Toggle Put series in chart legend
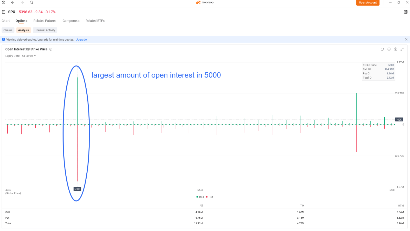Viewport: 410px width, 231px height. [x=210, y=197]
